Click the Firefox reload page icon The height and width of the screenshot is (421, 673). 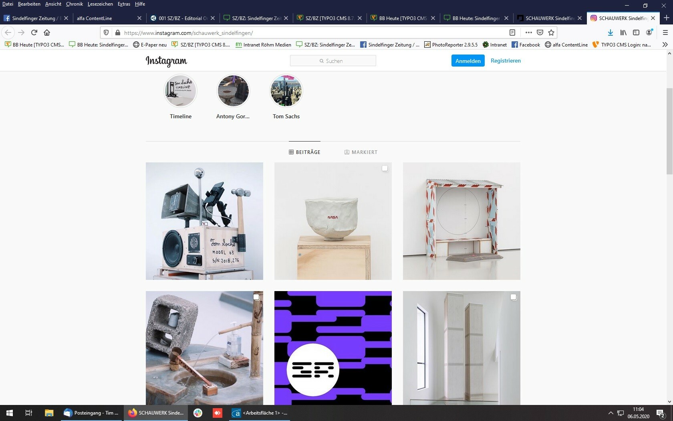(34, 32)
